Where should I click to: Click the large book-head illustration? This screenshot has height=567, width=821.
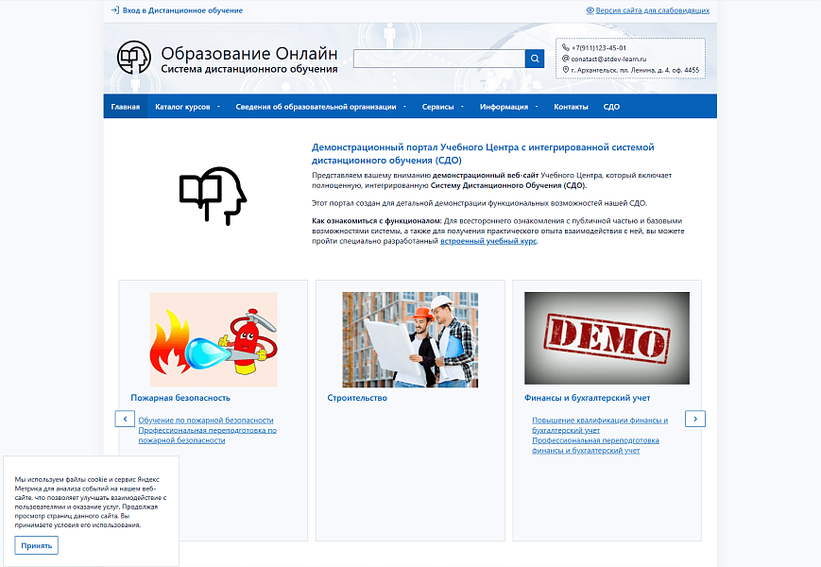[213, 196]
